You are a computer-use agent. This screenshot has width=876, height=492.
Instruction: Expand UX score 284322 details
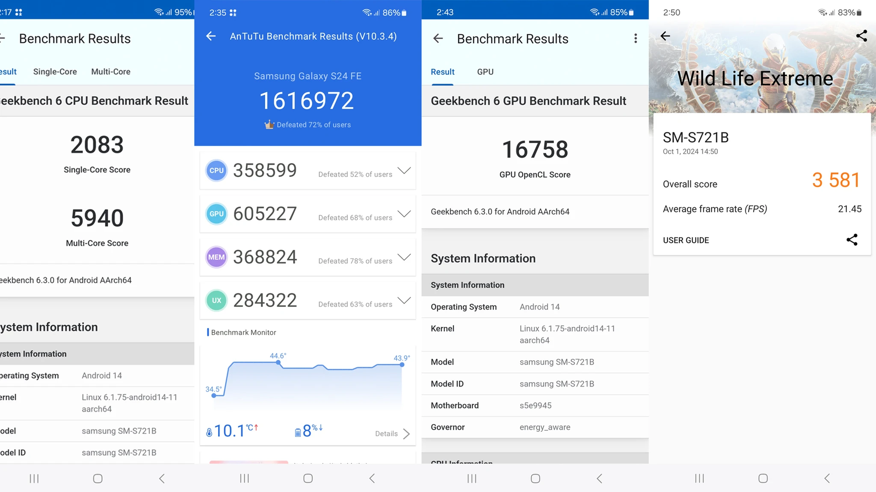coord(404,300)
